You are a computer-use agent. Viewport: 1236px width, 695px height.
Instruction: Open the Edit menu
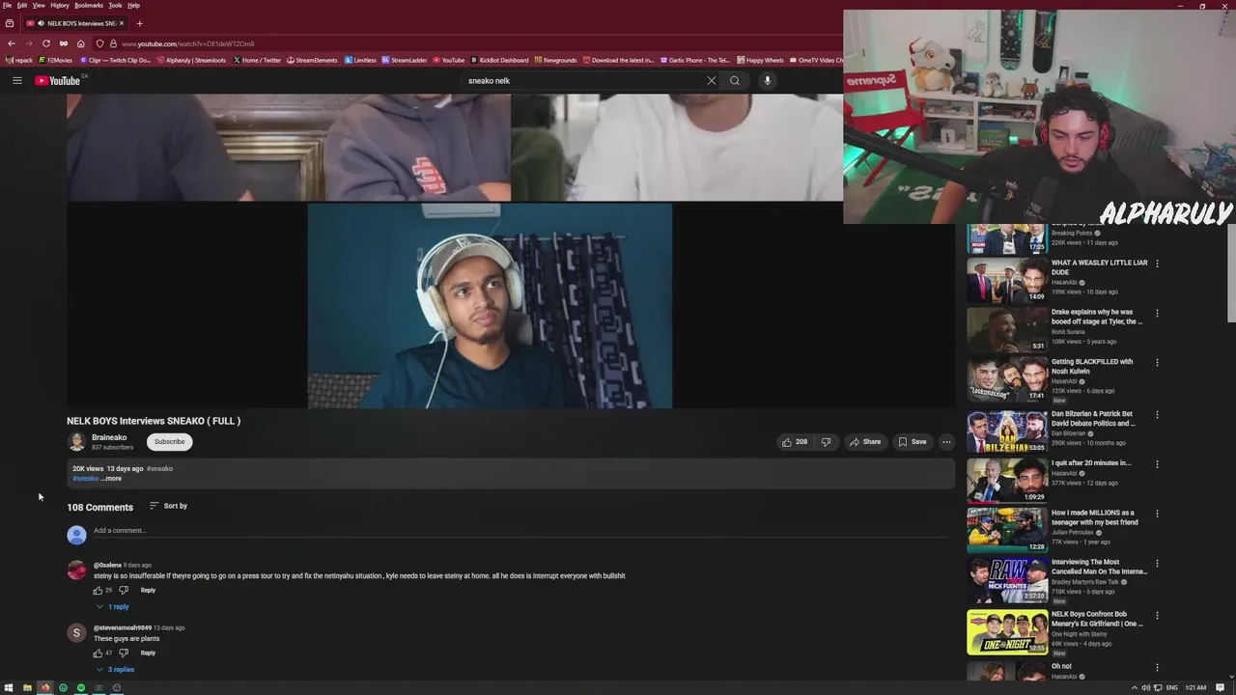21,5
